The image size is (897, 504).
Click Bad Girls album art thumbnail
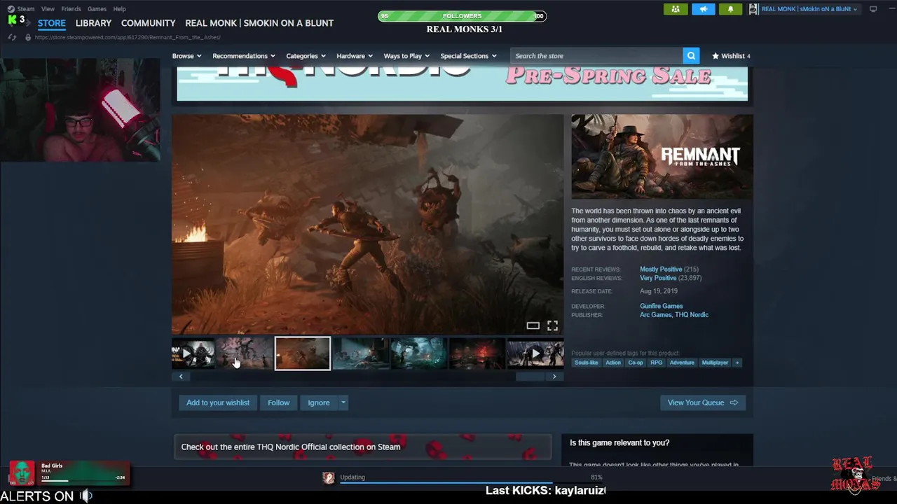tap(22, 473)
